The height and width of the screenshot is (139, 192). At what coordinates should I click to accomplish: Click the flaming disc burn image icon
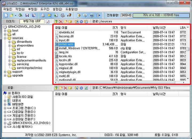coord(69,15)
